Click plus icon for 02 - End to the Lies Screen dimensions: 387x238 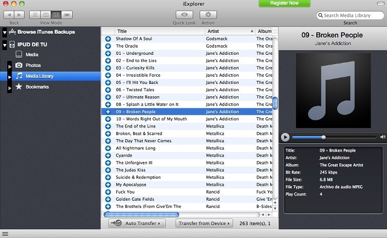tap(108, 61)
